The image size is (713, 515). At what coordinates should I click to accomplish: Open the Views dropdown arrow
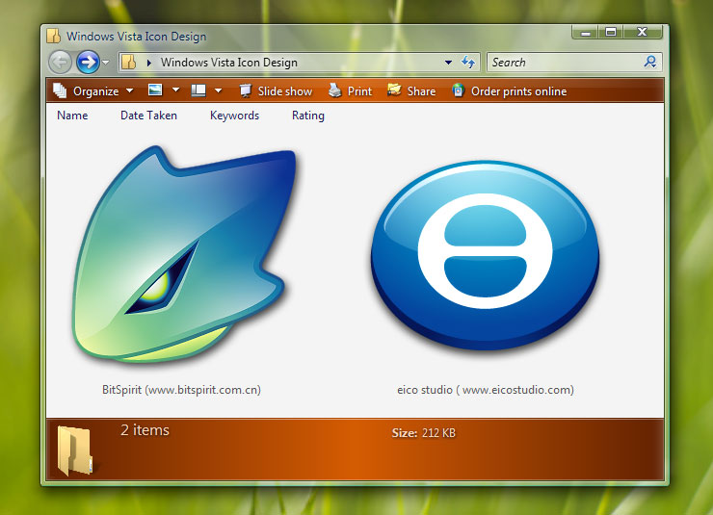[x=175, y=90]
